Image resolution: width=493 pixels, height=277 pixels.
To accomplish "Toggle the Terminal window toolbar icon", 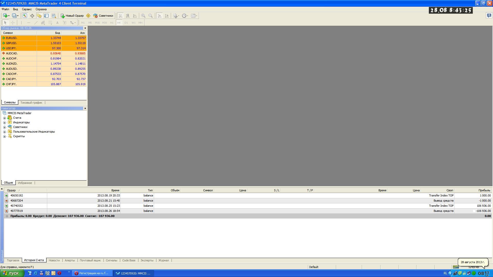I will 46,16.
